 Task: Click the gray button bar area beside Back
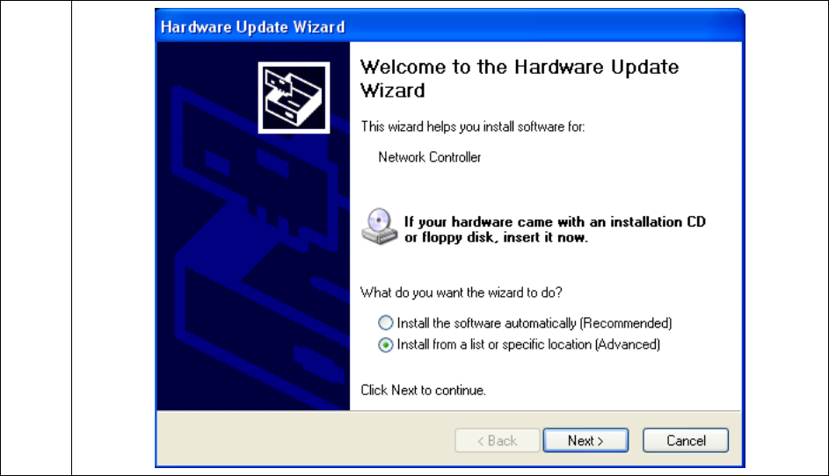pyautogui.click(x=306, y=439)
